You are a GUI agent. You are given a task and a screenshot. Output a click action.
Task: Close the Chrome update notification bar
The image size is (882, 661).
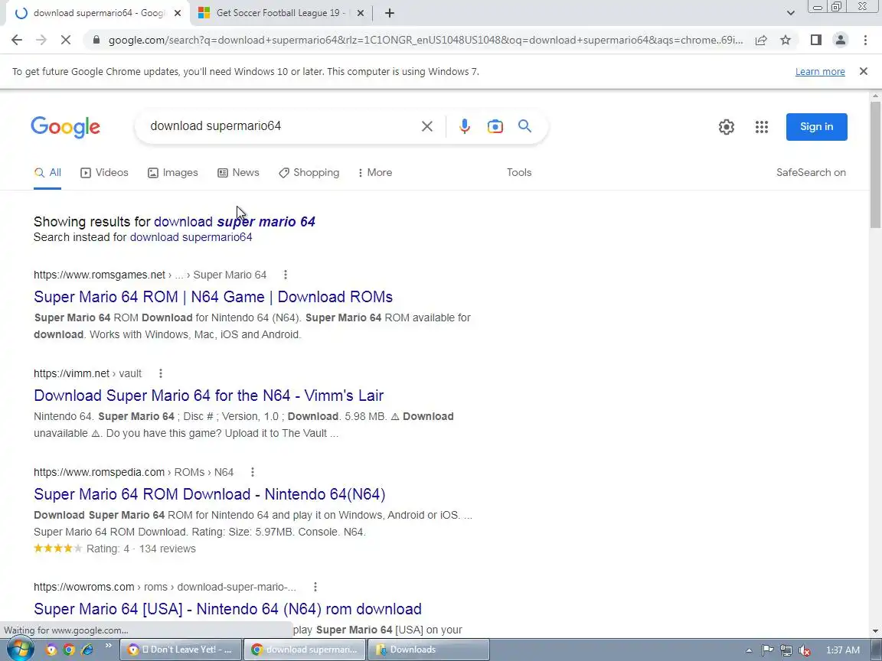coord(864,71)
